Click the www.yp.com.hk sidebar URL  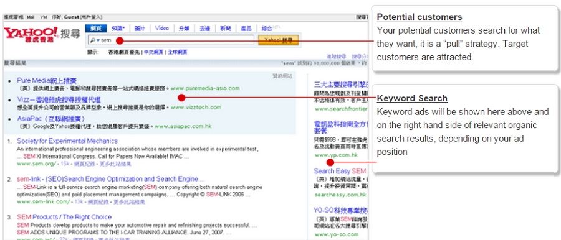[x=336, y=155]
